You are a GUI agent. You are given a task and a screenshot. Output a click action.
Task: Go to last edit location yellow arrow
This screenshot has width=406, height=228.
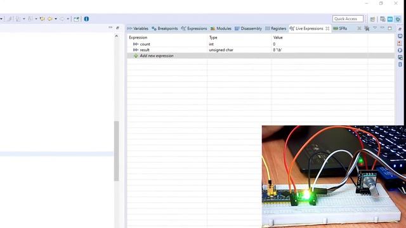43,19
